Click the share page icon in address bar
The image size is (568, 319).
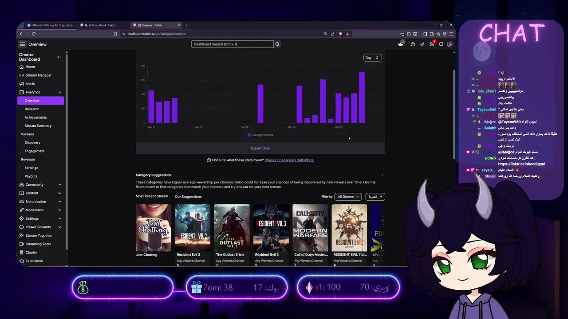332,34
